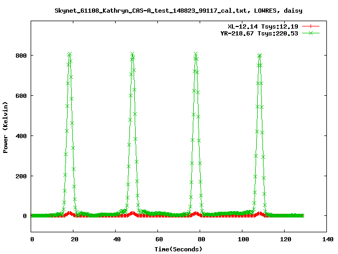Click the y-axis tick label 600
This screenshot has width=338, height=254.
point(21,96)
